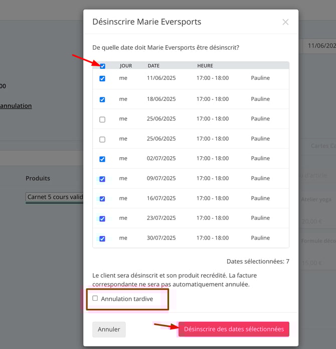Image resolution: width=336 pixels, height=349 pixels.
Task: Deselect the 02/07/2025 date checkbox
Action: click(102, 159)
